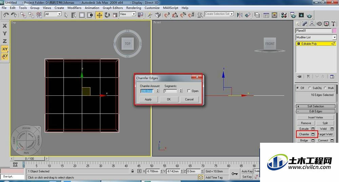The image size is (339, 182).
Task: Expand the Soft Selection rollout
Action: pyautogui.click(x=316, y=106)
